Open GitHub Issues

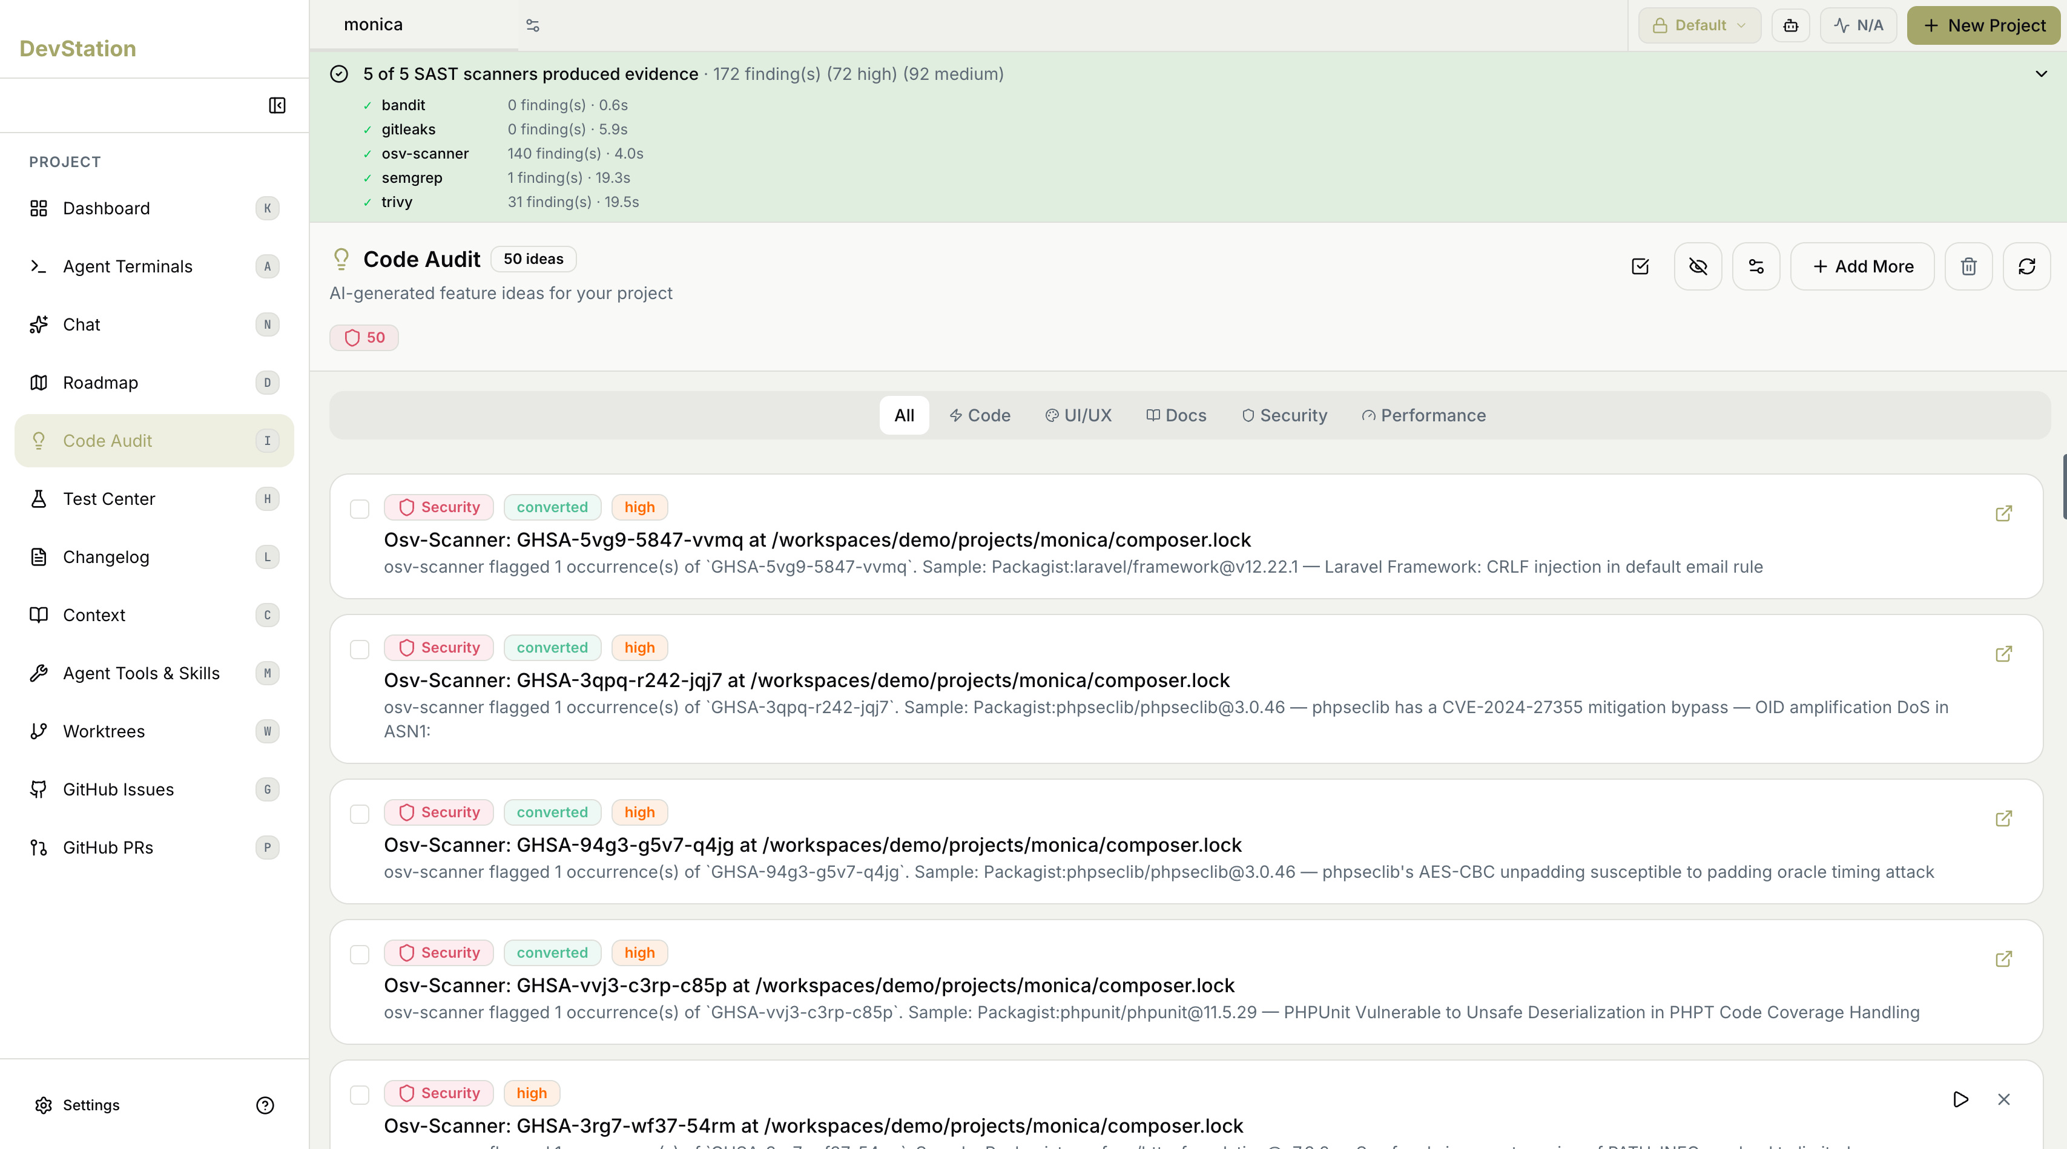pos(154,789)
